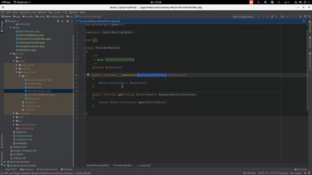Select DemoMiddleware.php in the project tree
The width and height of the screenshot is (312, 175).
pos(31,35)
